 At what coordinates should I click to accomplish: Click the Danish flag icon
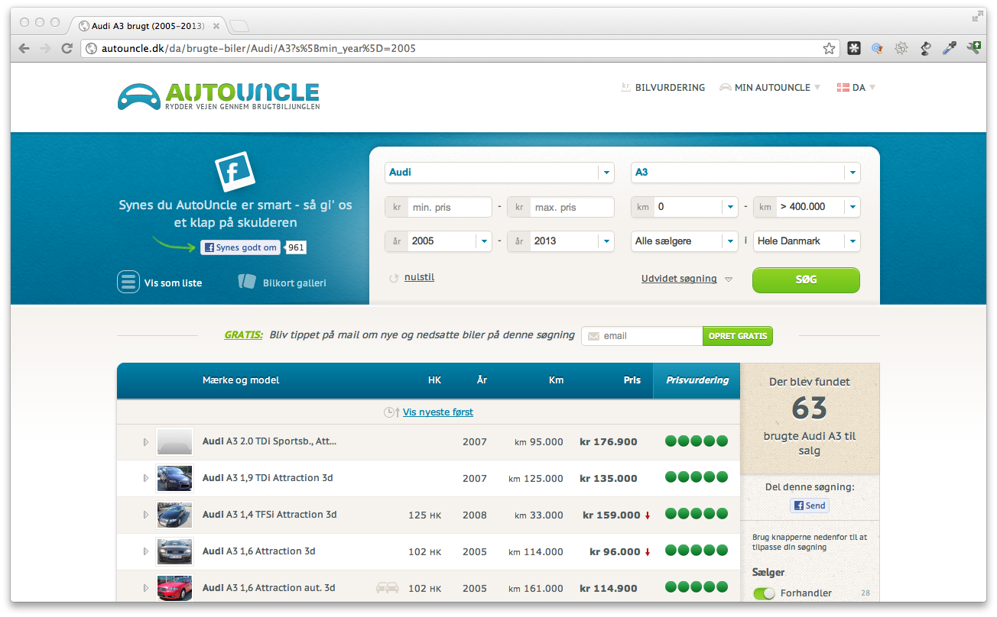[x=843, y=87]
